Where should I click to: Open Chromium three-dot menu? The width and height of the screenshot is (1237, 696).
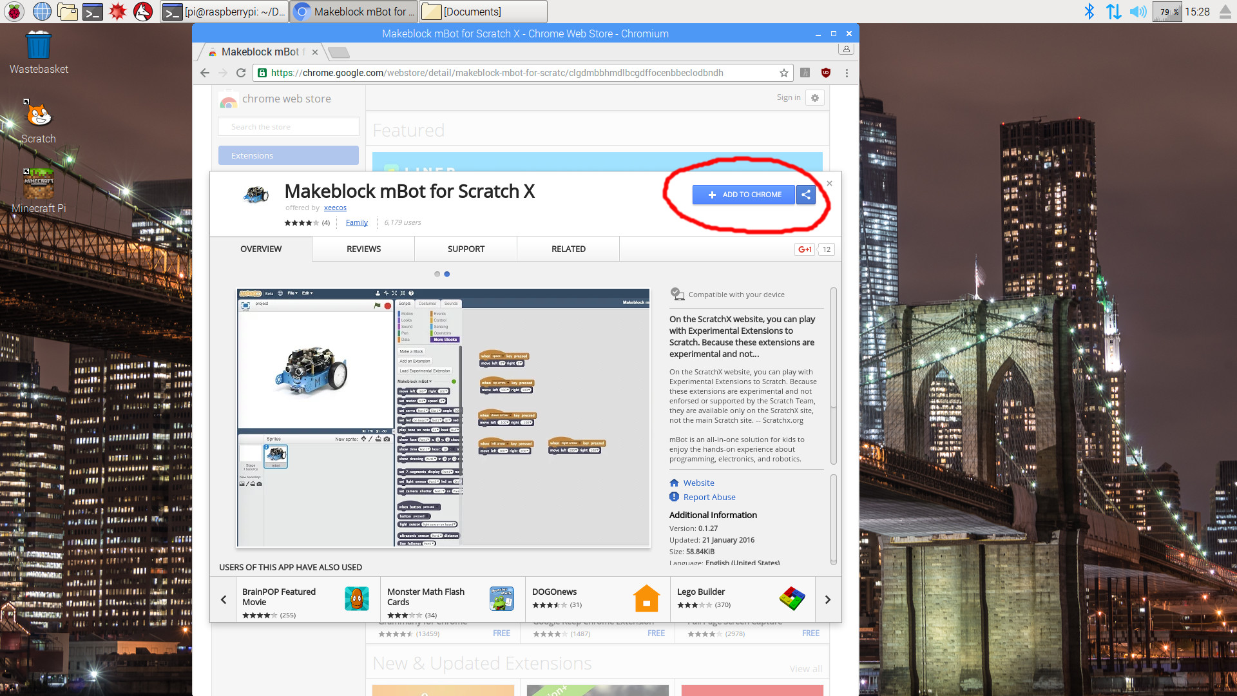[x=847, y=73]
